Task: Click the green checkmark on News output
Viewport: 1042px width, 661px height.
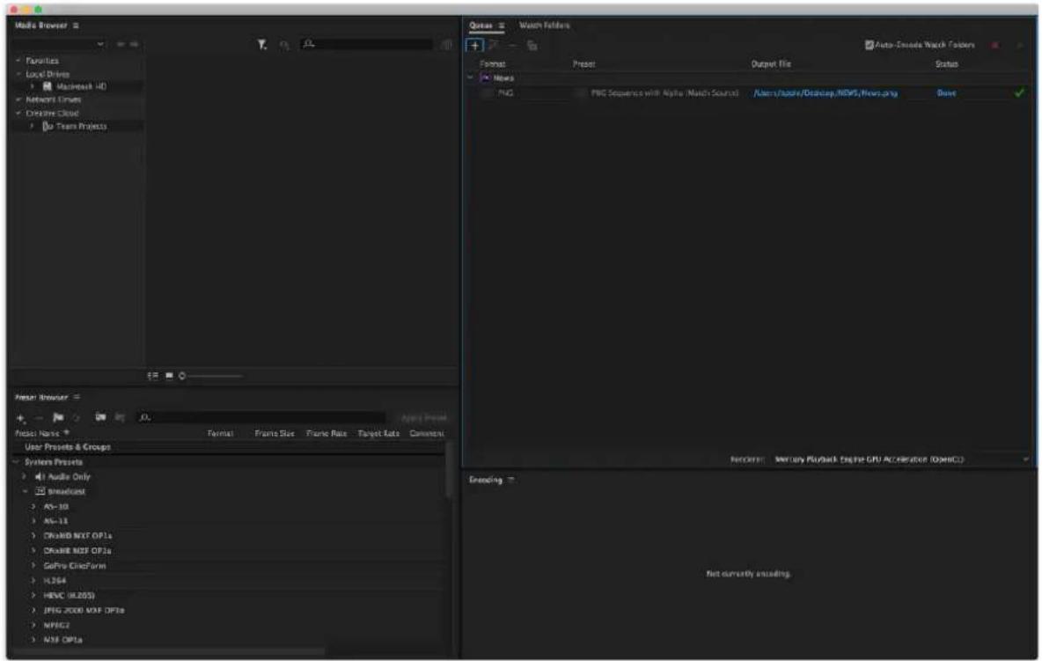Action: tap(1019, 93)
